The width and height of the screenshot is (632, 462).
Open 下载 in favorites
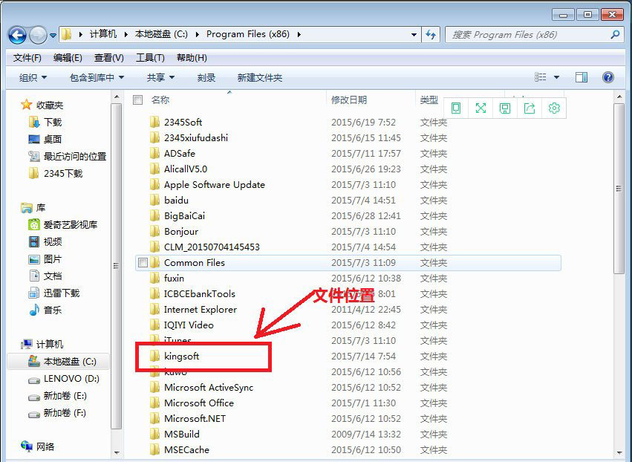click(45, 122)
